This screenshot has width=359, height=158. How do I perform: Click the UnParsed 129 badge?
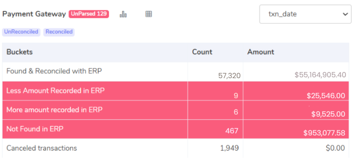tap(89, 14)
